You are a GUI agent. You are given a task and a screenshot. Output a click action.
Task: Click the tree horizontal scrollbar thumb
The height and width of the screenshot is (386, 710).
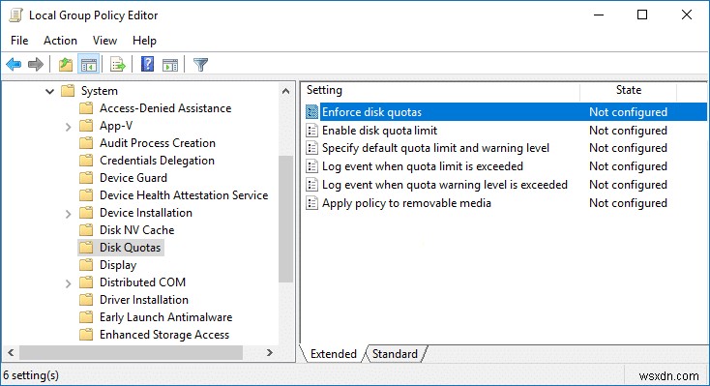[131, 352]
